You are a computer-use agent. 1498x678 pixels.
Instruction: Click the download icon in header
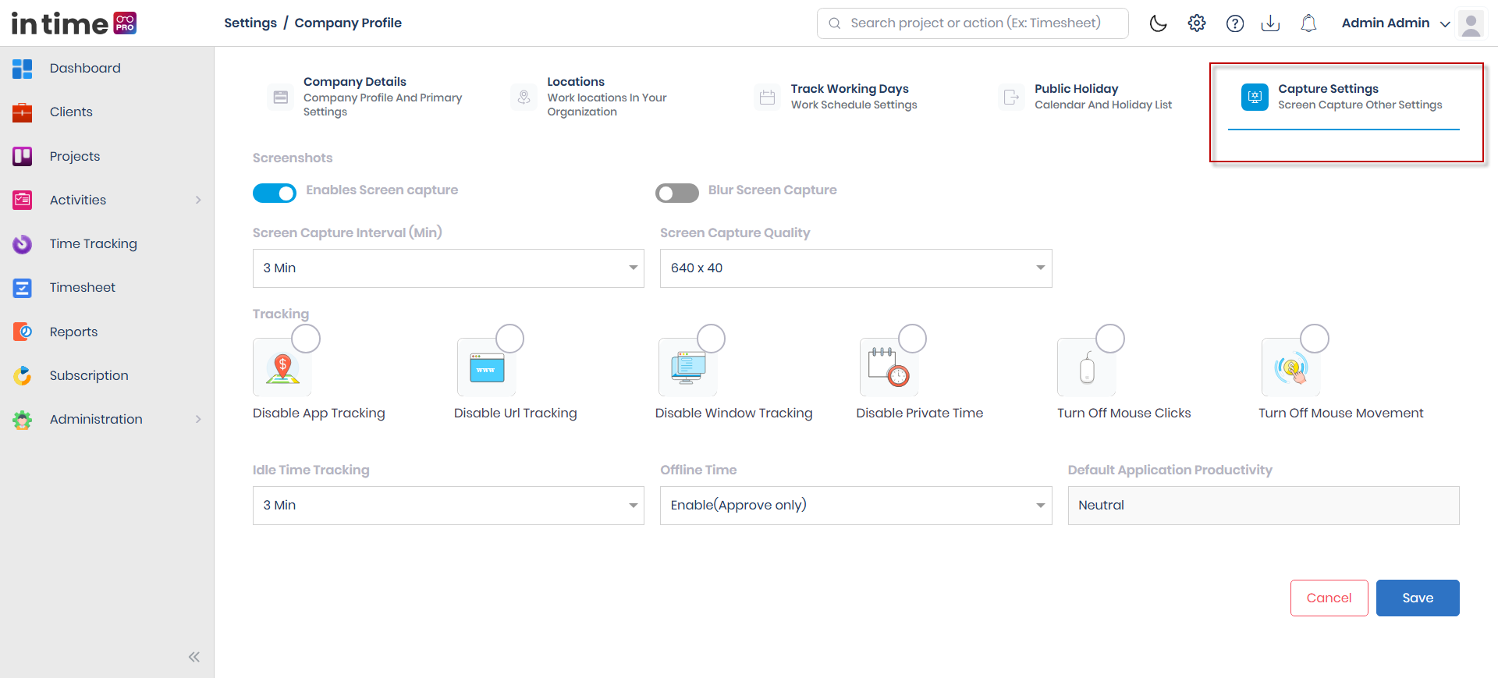coord(1270,23)
